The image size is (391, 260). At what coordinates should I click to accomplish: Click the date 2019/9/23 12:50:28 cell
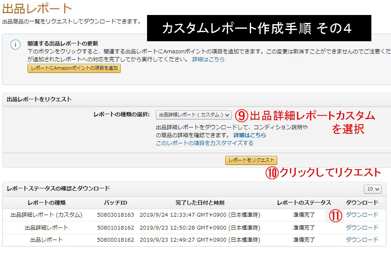click(x=200, y=227)
